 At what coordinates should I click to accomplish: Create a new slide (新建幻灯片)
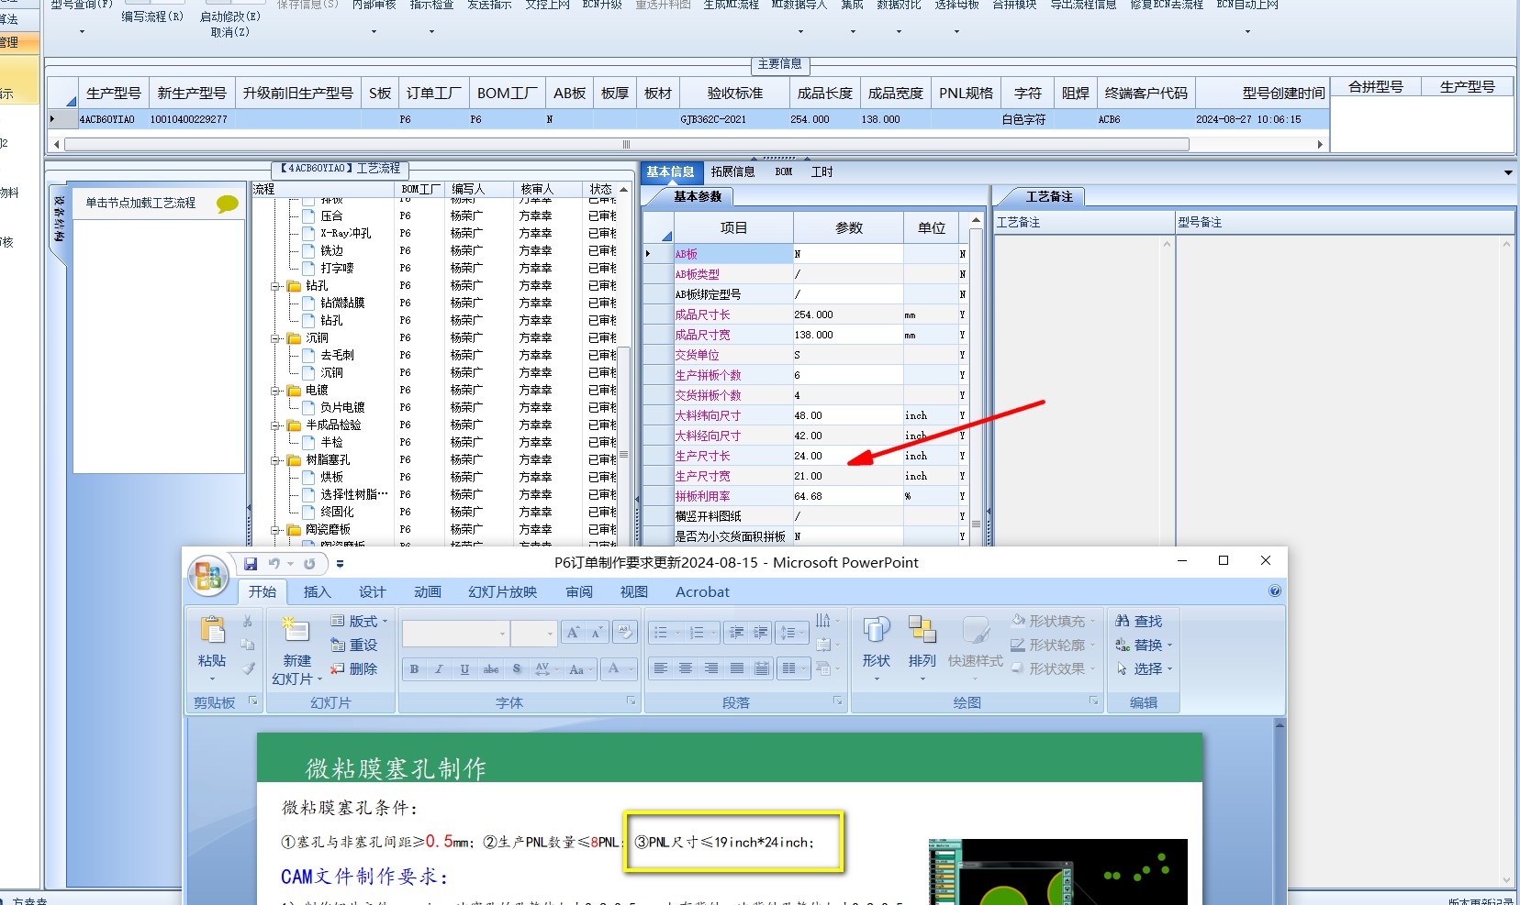[x=296, y=650]
